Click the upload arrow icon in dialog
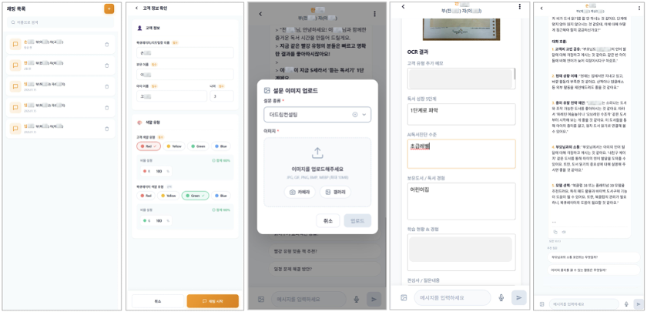647x312 pixels. (317, 153)
